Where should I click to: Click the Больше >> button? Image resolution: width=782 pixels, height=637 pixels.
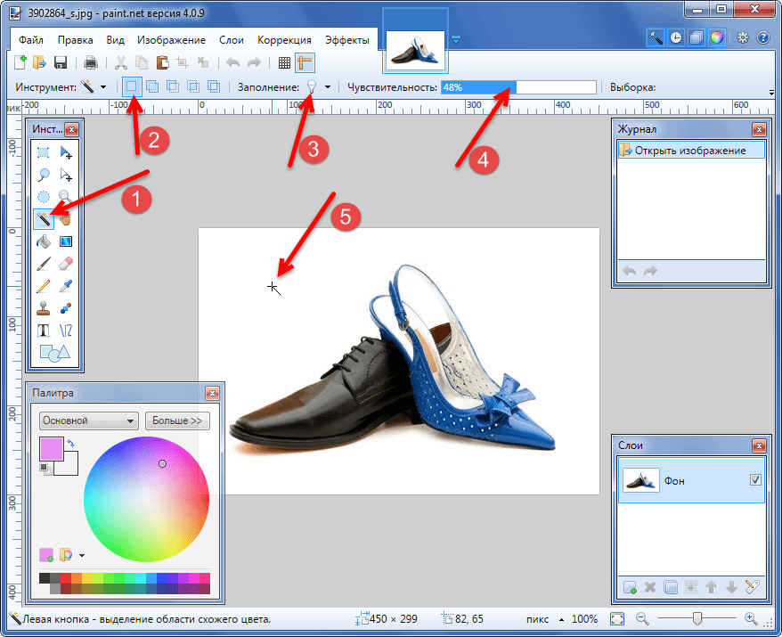[177, 421]
